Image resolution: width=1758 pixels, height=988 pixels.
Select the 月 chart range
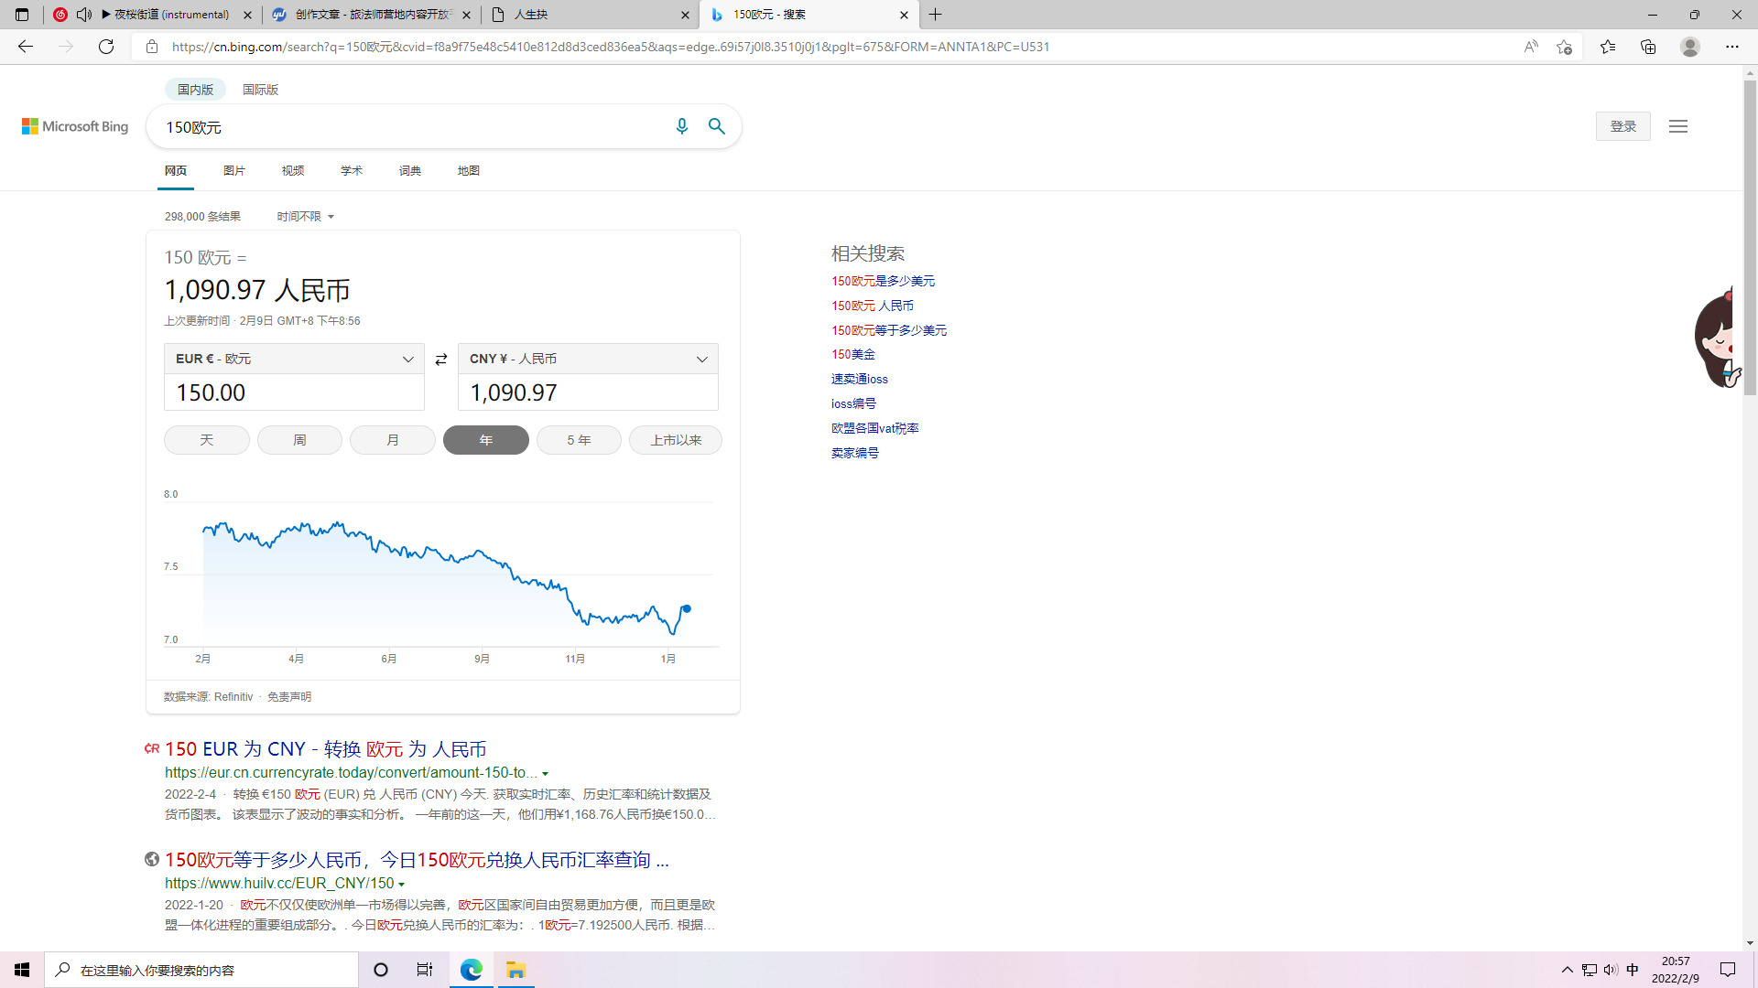(393, 440)
